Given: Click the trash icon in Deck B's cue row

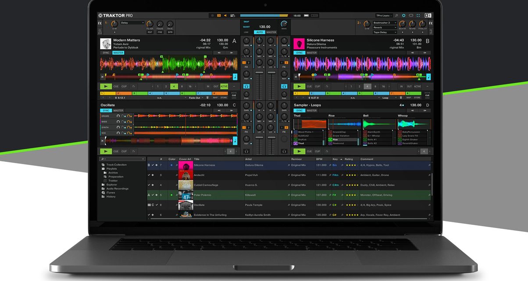Looking at the screenshot, I should pos(401,98).
